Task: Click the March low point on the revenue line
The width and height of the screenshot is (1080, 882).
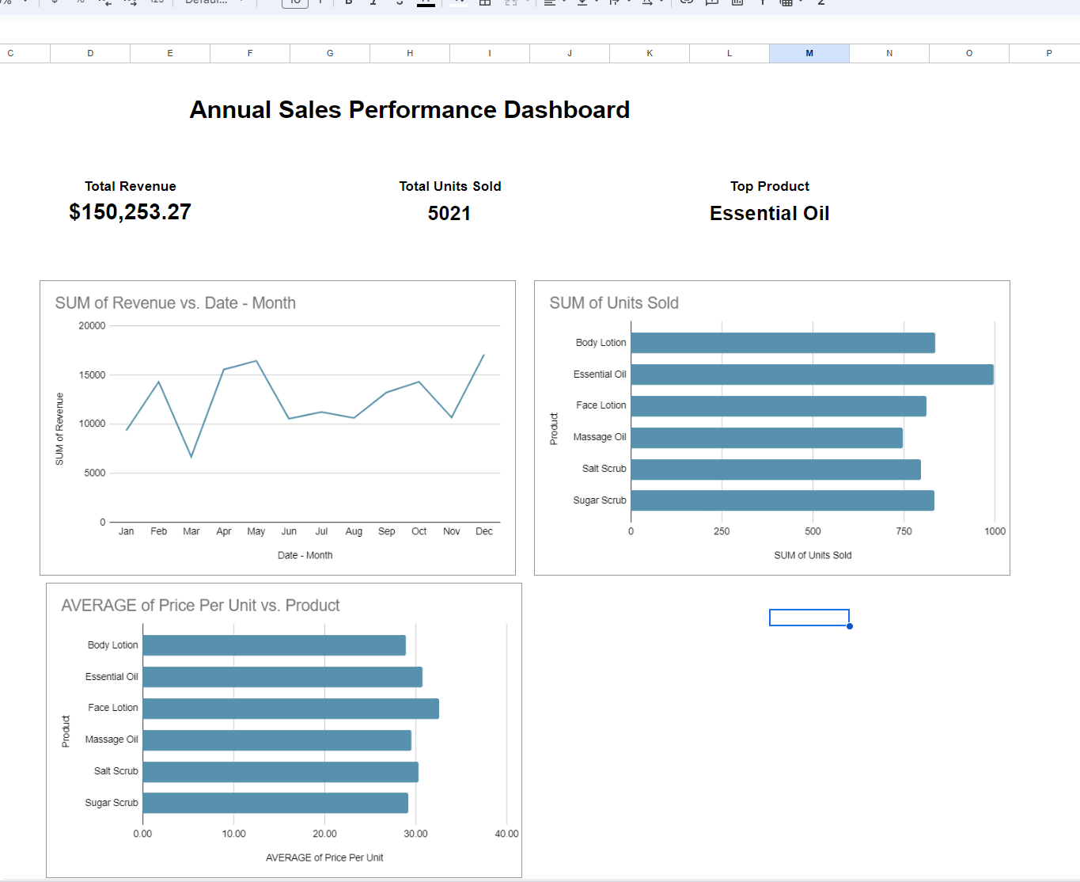Action: [191, 457]
